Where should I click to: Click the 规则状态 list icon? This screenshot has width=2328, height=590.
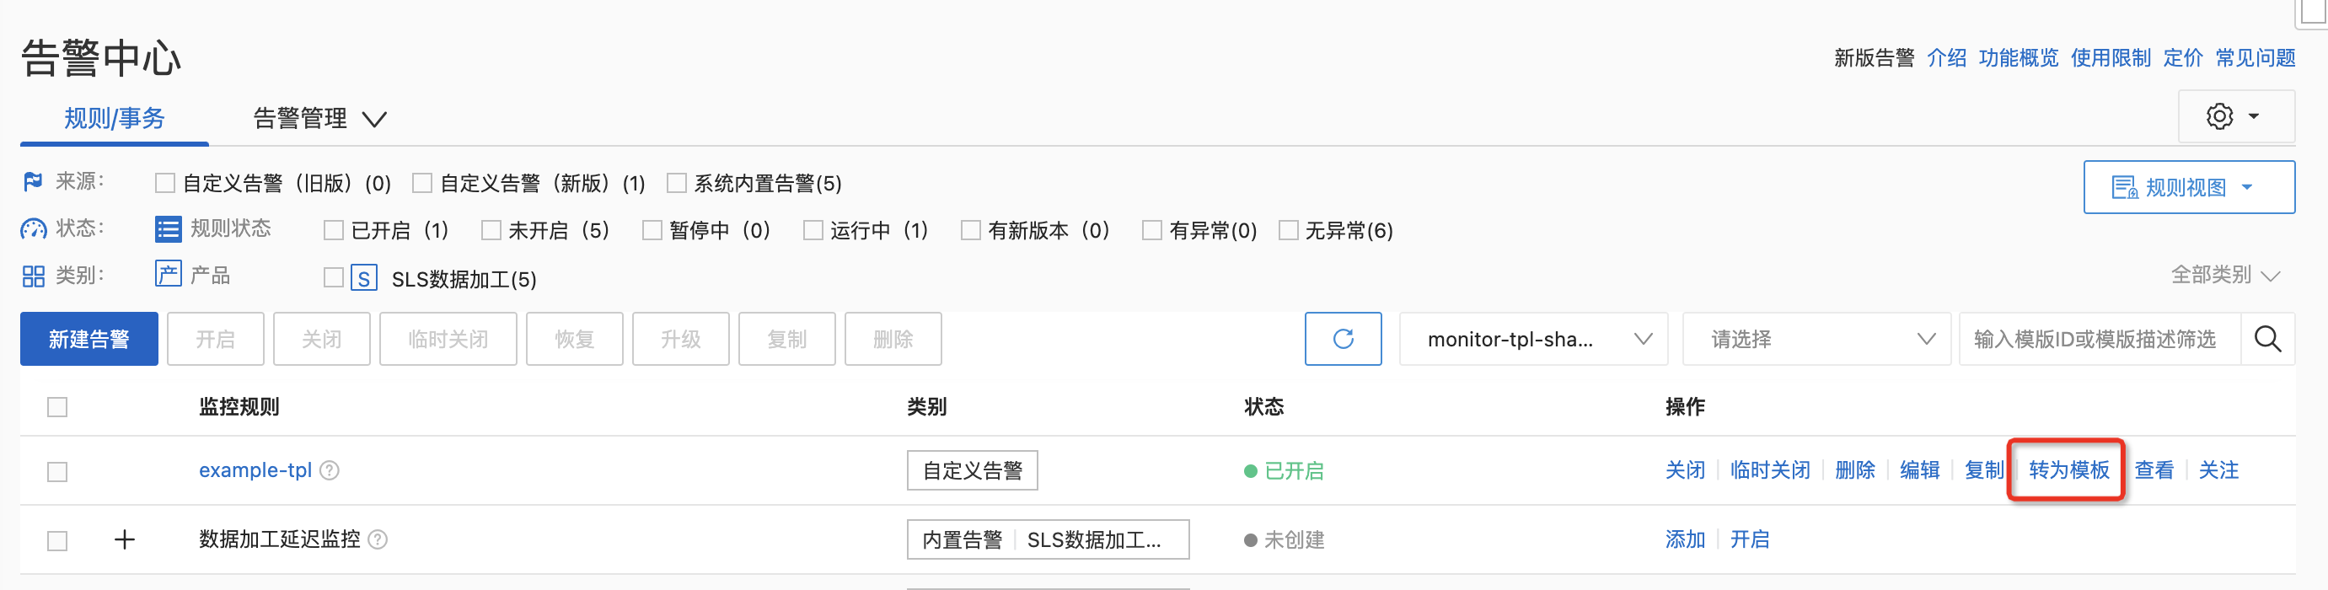(168, 228)
